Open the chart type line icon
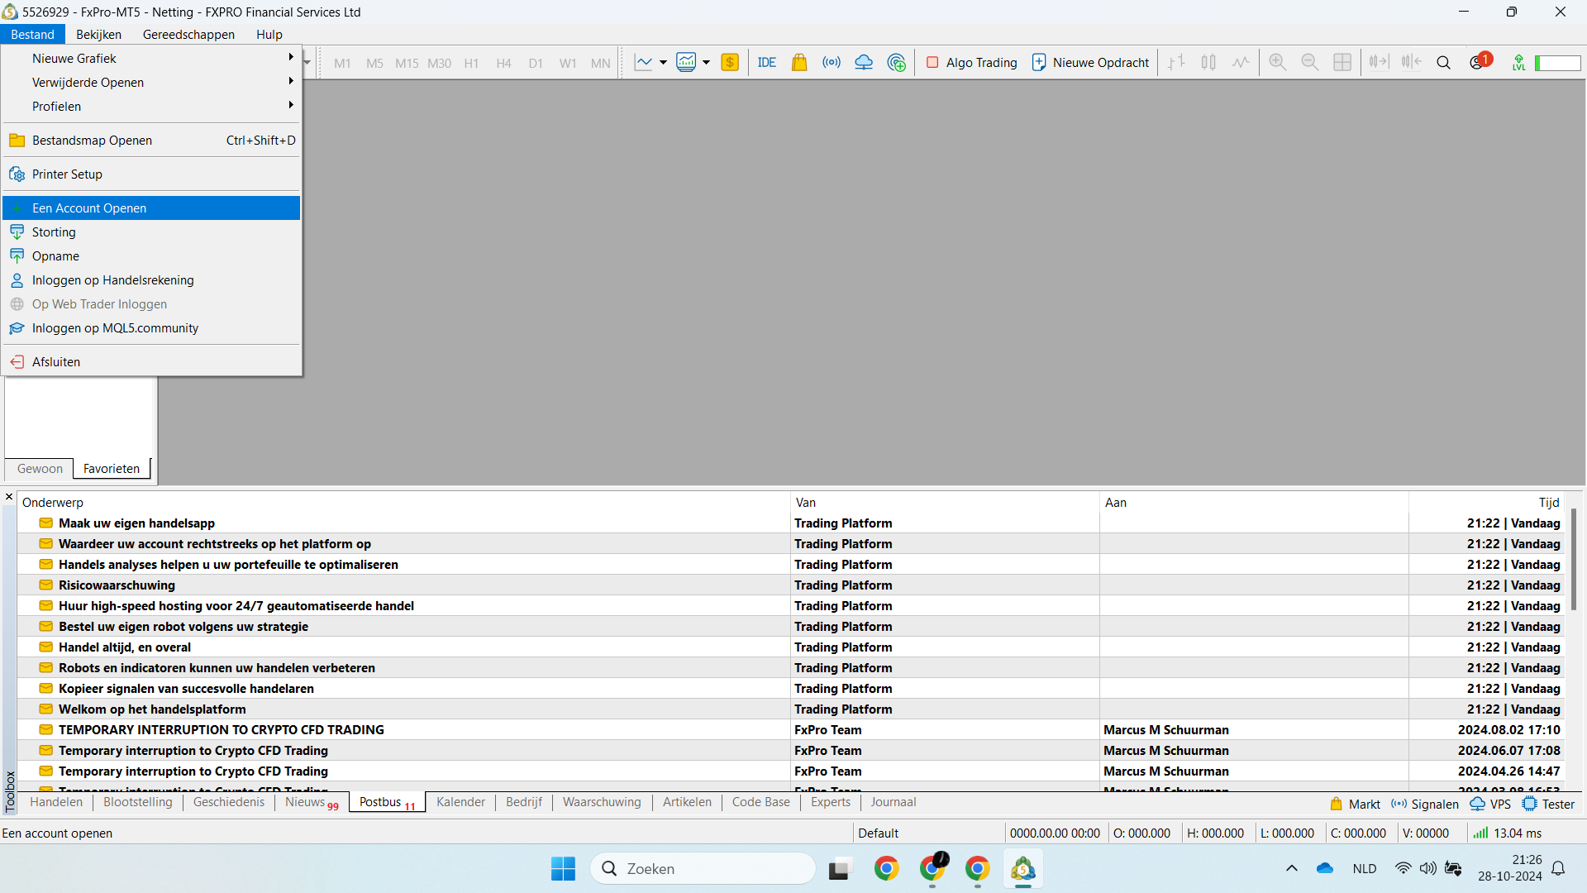 (643, 62)
